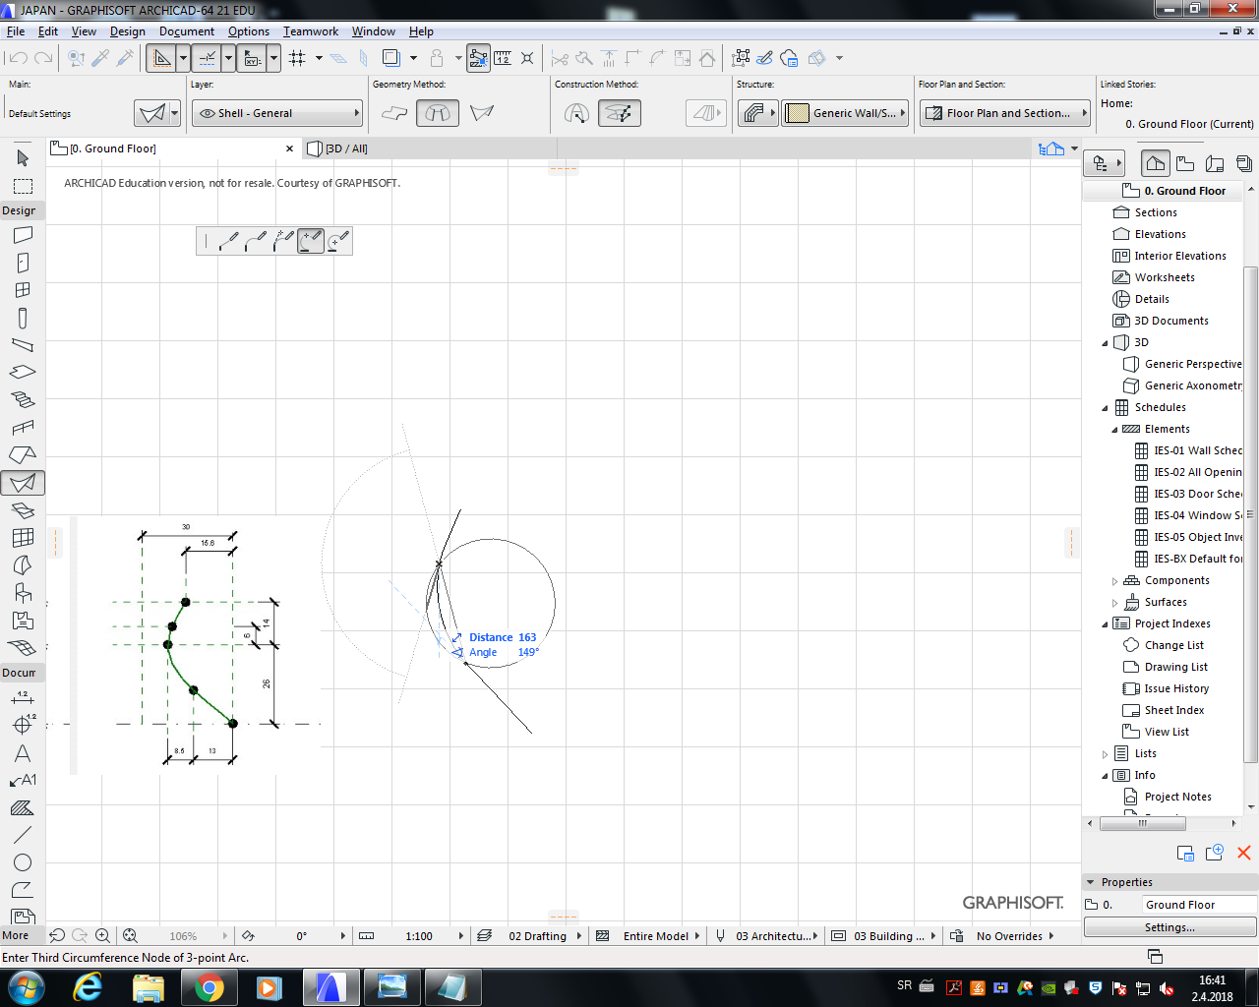
Task: Switch to the 3D / All tab
Action: (x=346, y=148)
